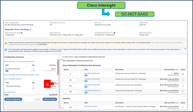Click the warning triangle icon in yellow banner
The height and width of the screenshot is (112, 193).
(6, 43)
